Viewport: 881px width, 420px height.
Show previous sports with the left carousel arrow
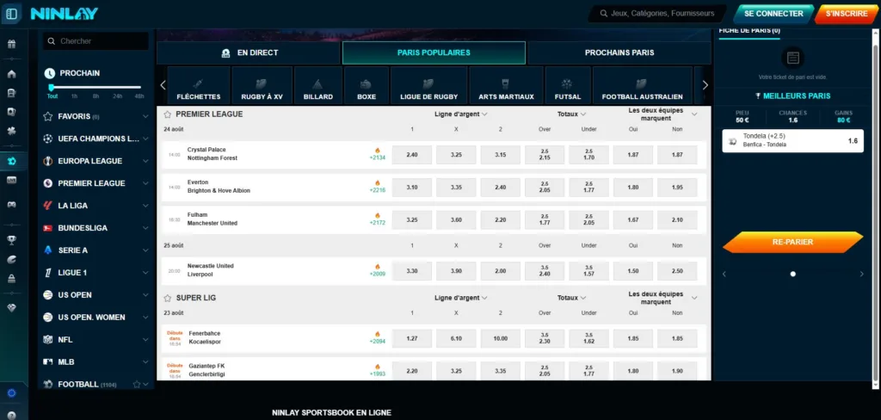163,85
